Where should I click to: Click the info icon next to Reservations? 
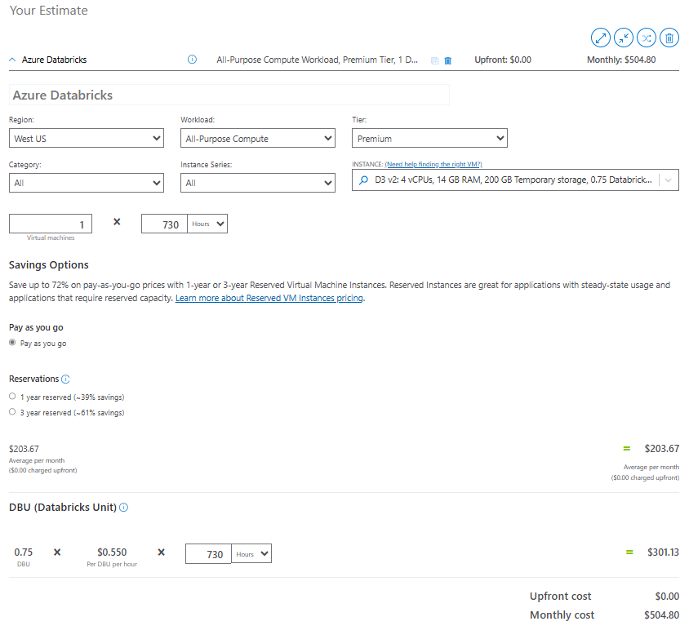pyautogui.click(x=66, y=379)
